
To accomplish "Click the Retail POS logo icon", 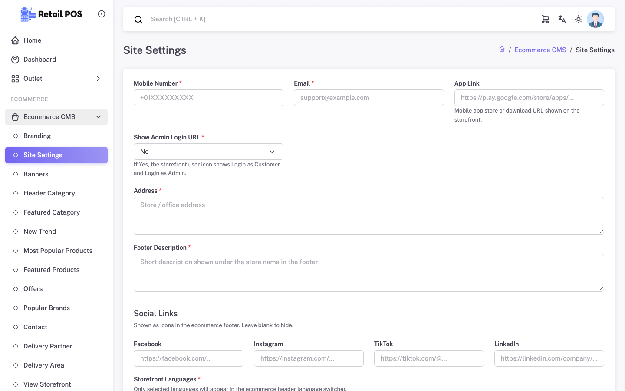I will (28, 14).
